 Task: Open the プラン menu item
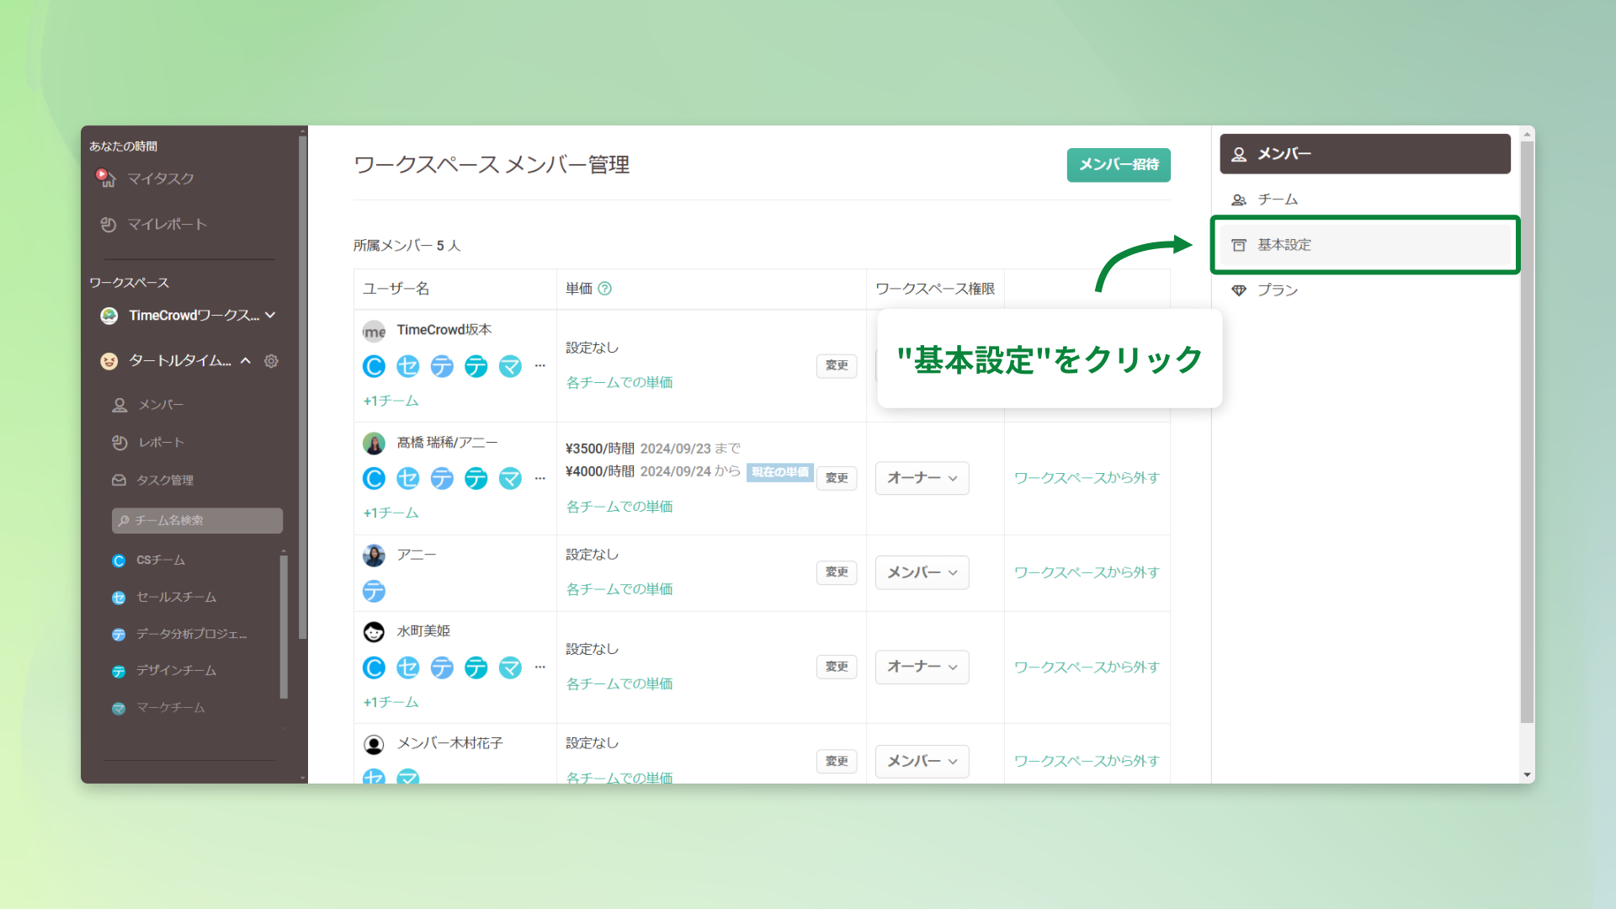click(1277, 290)
